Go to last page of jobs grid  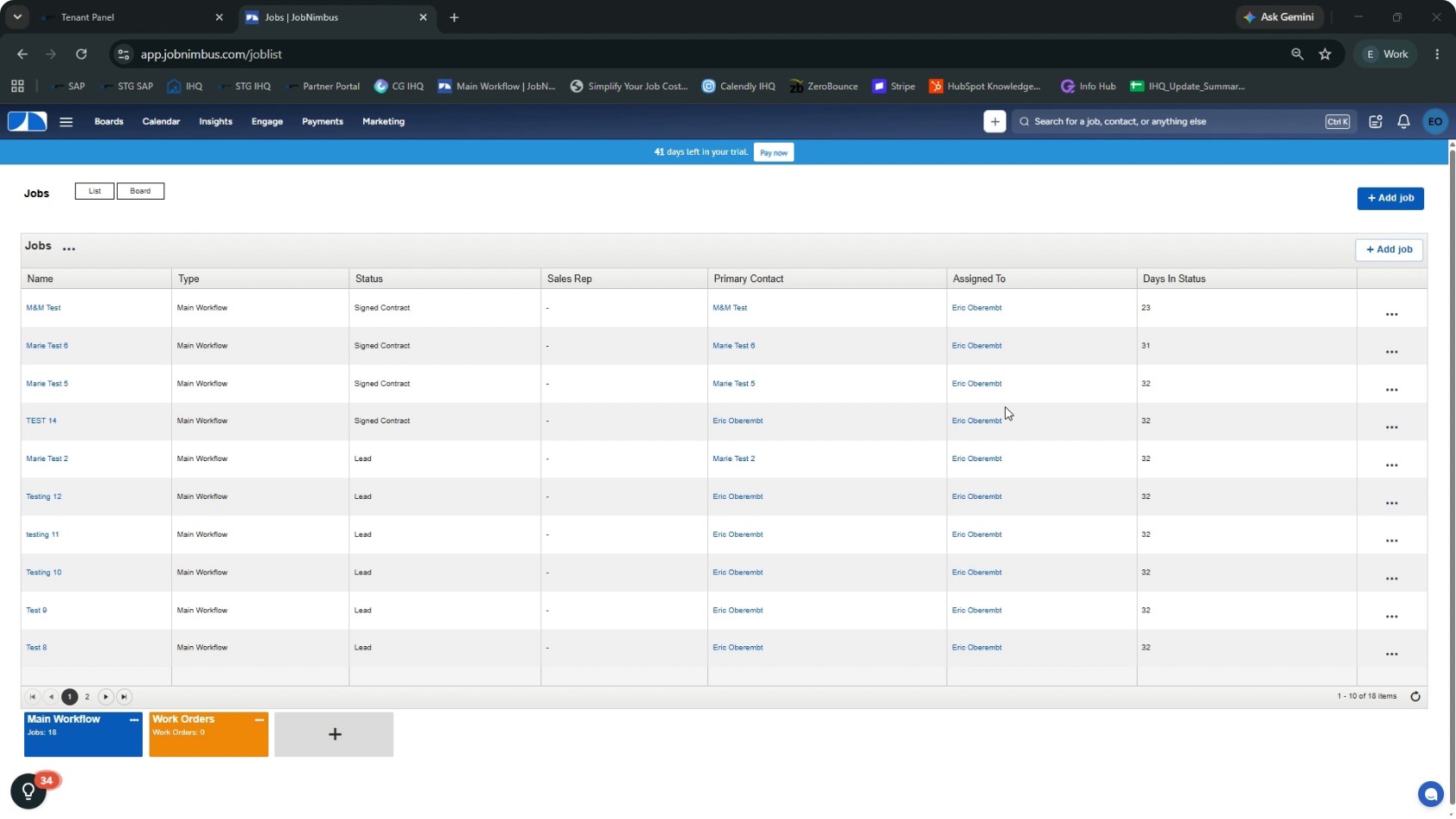(x=124, y=697)
